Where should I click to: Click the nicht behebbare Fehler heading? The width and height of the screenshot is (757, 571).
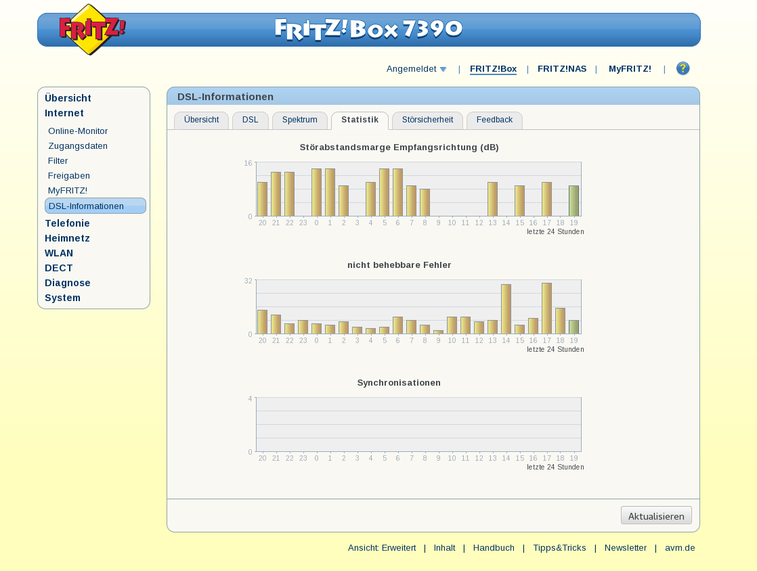point(399,265)
